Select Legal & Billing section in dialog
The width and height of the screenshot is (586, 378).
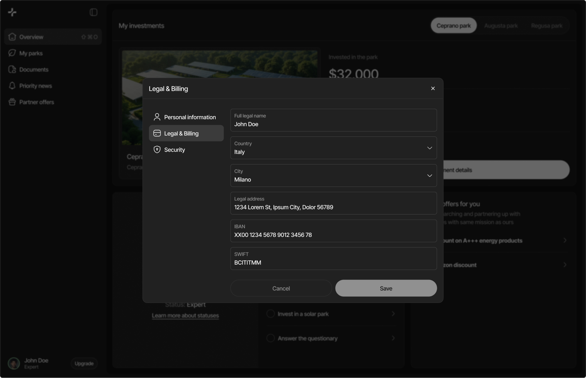[x=186, y=133]
